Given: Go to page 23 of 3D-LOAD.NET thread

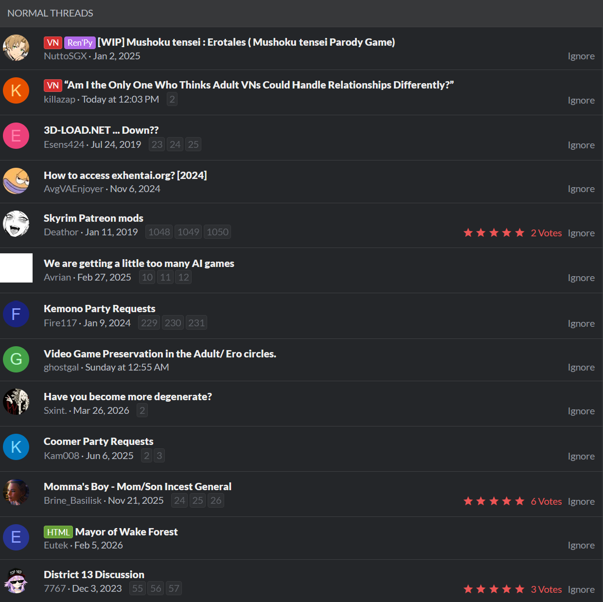Looking at the screenshot, I should pos(157,144).
